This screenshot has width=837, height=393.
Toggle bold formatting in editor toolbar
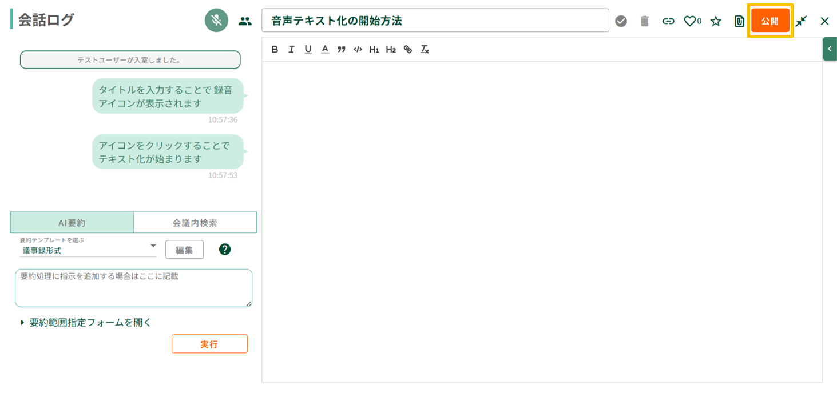pos(275,50)
